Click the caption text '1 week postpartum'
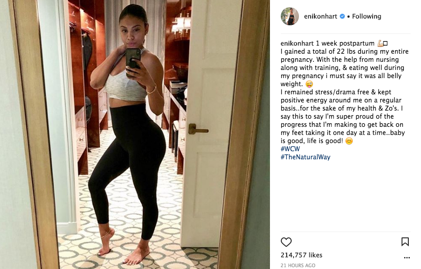Screen dimensions: 421x269 pyautogui.click(x=345, y=43)
